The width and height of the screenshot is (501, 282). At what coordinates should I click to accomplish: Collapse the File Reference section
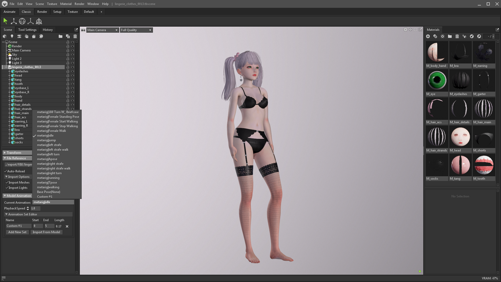[x=5, y=158]
